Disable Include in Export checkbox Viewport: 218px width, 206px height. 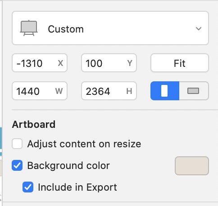tap(28, 187)
